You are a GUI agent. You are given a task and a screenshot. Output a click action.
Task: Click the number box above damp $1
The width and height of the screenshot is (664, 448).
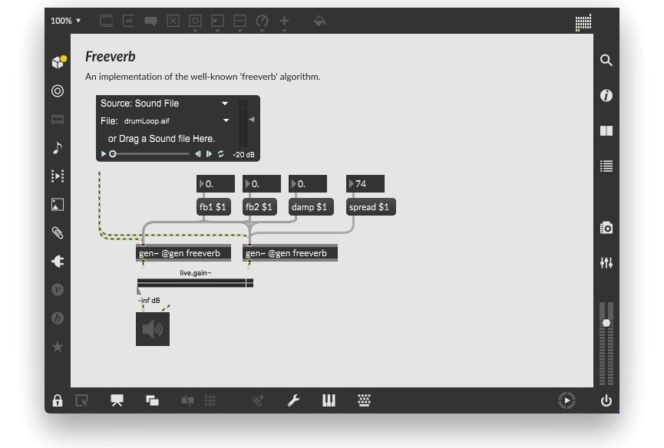point(308,183)
